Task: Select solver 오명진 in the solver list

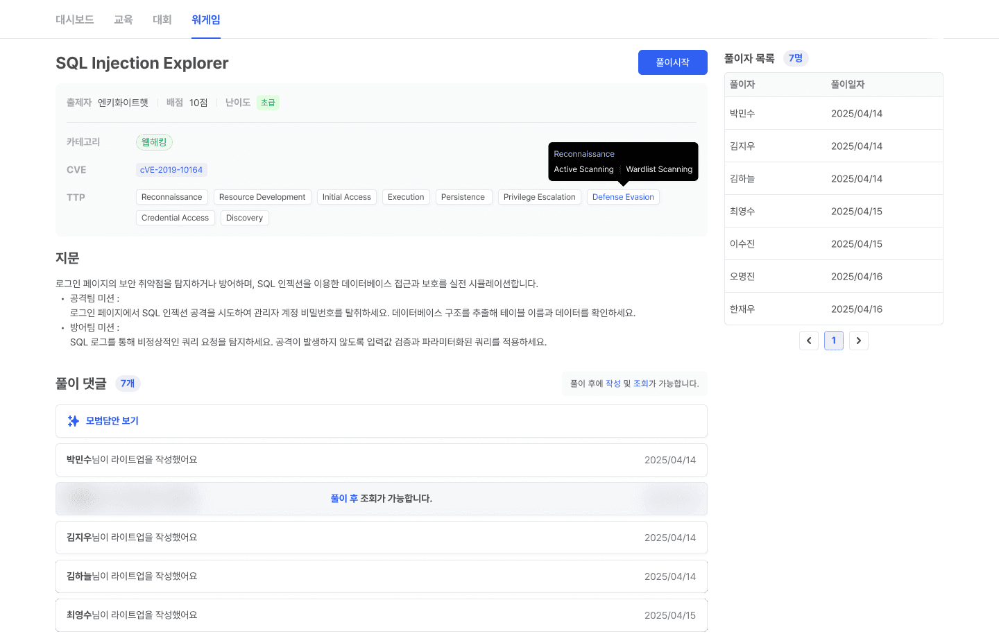Action: click(742, 277)
